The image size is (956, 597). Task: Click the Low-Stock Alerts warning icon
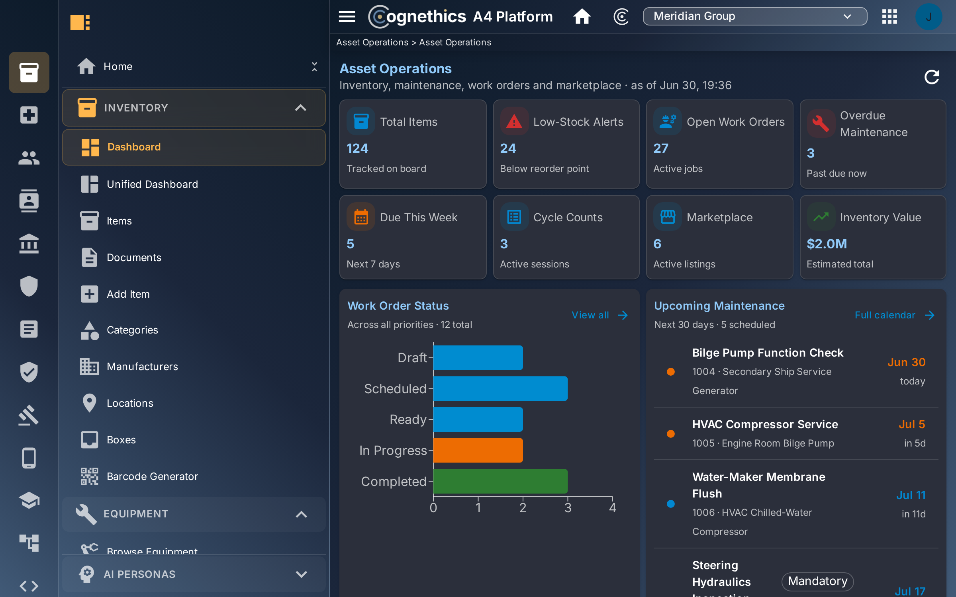(514, 121)
